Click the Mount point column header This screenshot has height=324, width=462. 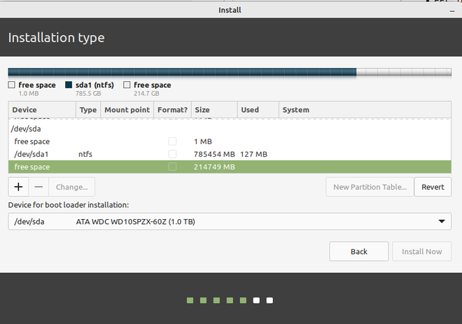click(127, 110)
